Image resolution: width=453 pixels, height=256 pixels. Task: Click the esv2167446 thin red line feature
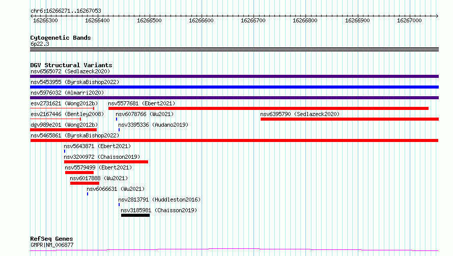pyautogui.click(x=55, y=119)
